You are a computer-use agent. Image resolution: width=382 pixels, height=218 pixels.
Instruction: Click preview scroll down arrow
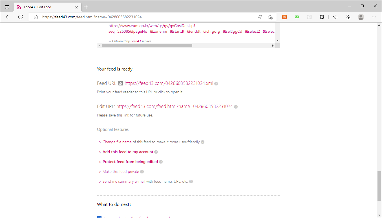coord(277,41)
